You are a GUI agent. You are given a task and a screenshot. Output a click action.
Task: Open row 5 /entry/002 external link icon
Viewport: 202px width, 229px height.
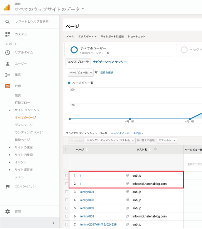[x=127, y=208]
